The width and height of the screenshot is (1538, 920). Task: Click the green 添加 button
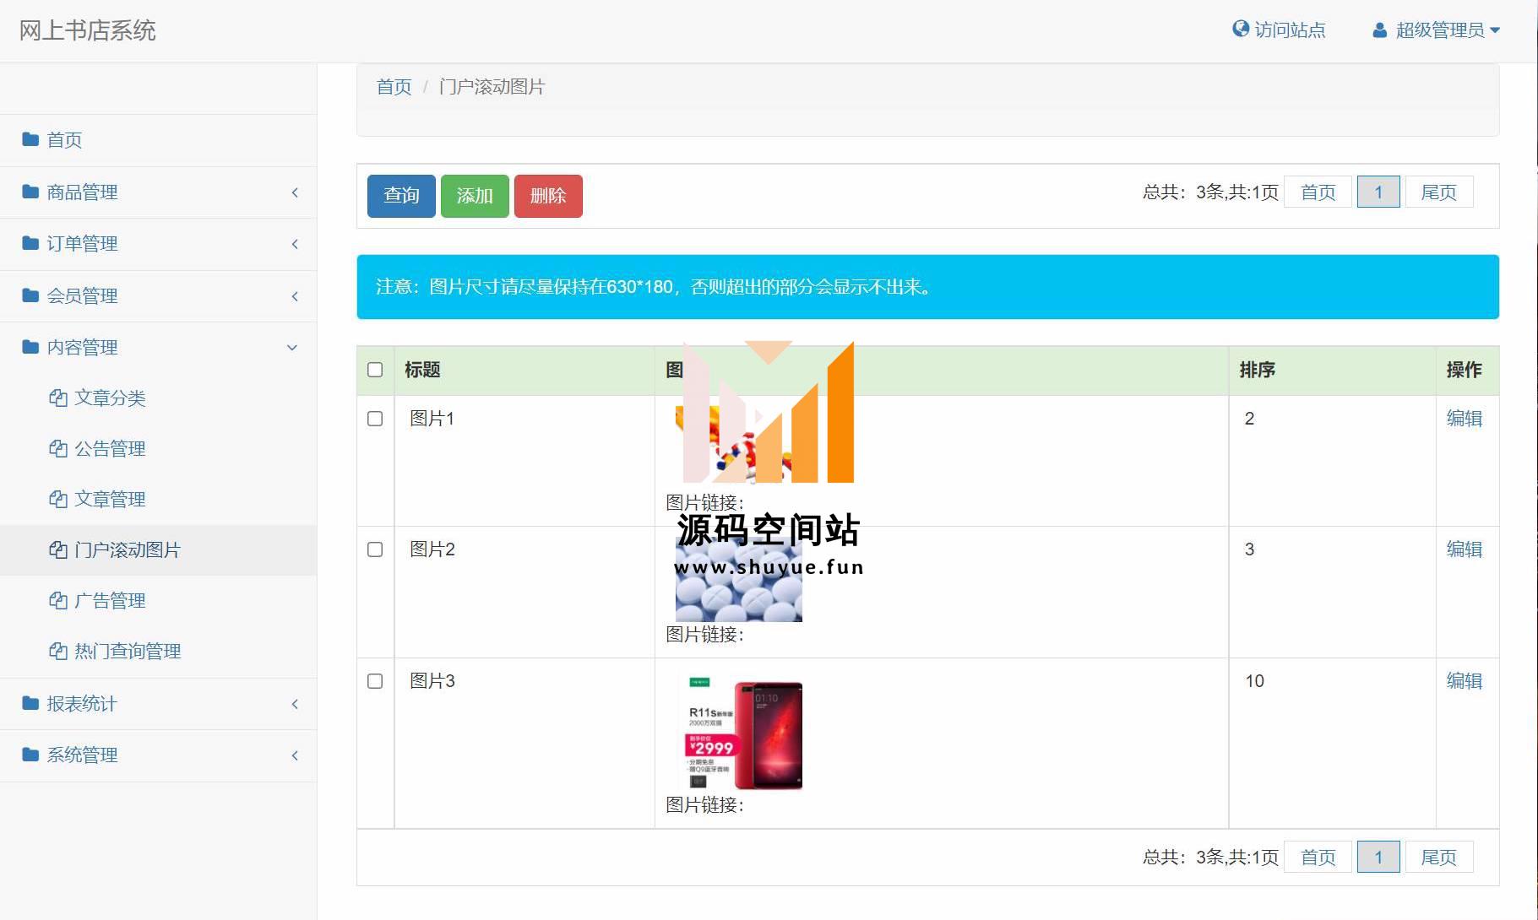[x=475, y=196]
